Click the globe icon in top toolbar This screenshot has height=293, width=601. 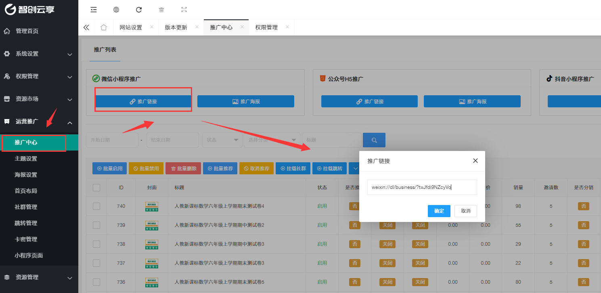(116, 10)
